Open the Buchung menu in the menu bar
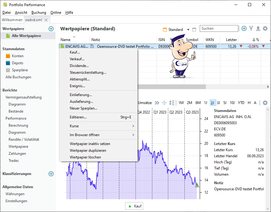The width and height of the screenshot is (271, 212). tap(39, 13)
